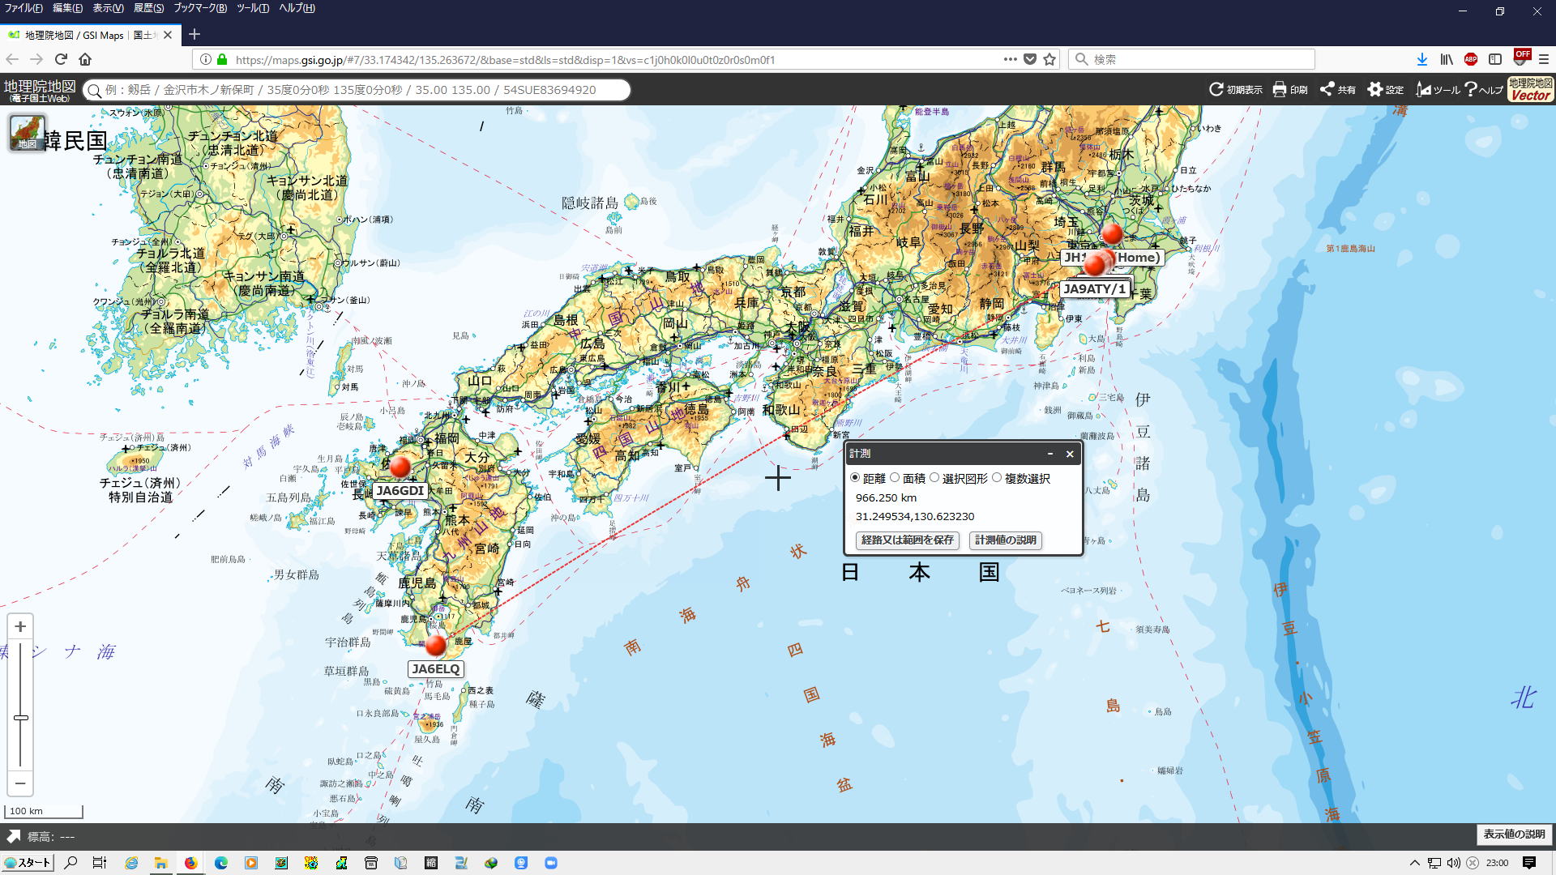1556x875 pixels.
Task: Open the ファイル menu
Action: pos(23,8)
